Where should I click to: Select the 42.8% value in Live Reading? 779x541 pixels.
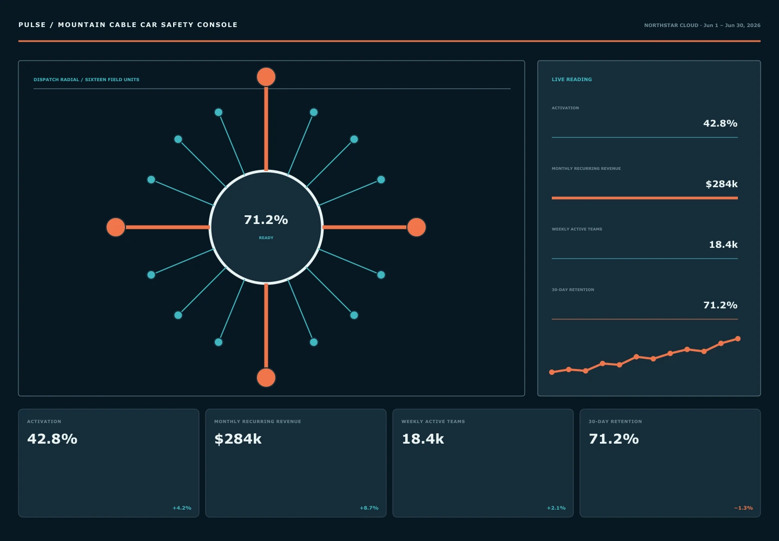click(720, 123)
